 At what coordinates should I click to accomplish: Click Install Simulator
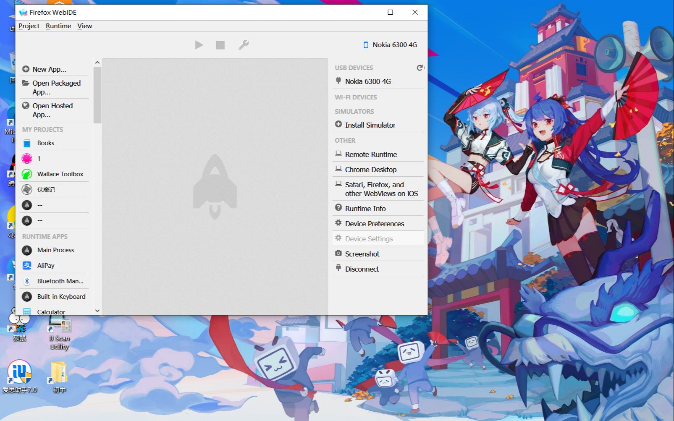(378, 125)
